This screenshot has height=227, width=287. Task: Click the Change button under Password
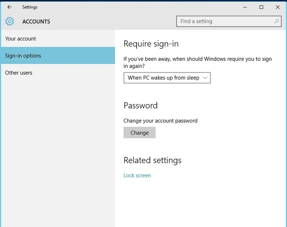click(x=139, y=132)
